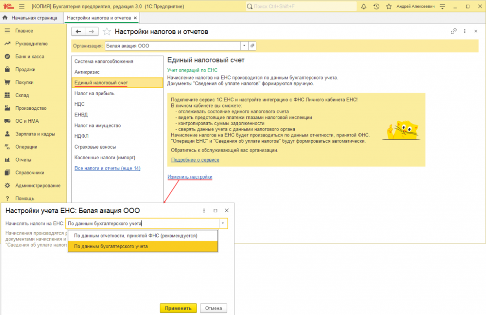Go forward with the right arrow button
This screenshot has width=486, height=315.
pos(92,32)
